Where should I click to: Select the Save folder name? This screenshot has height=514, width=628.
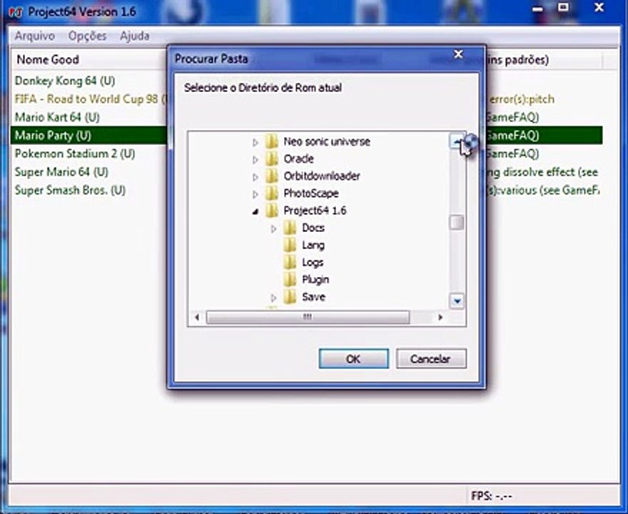click(x=313, y=296)
